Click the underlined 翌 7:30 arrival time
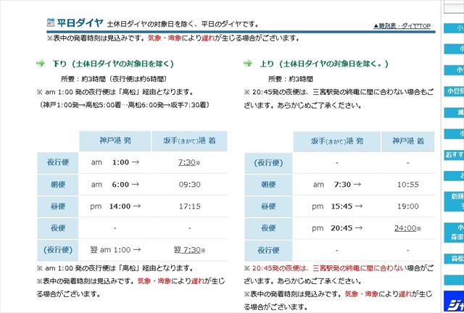Image resolution: width=464 pixels, height=313 pixels. [x=188, y=249]
